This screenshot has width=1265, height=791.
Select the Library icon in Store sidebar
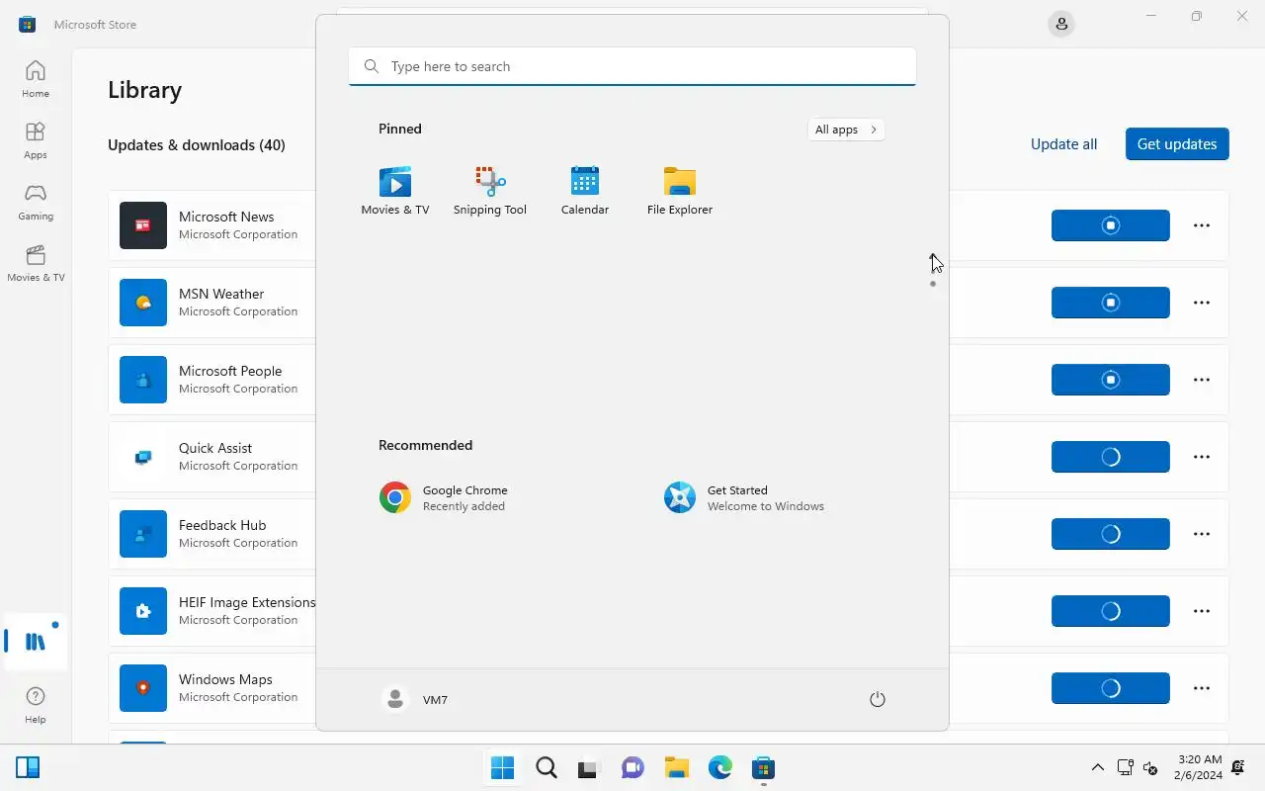(36, 642)
